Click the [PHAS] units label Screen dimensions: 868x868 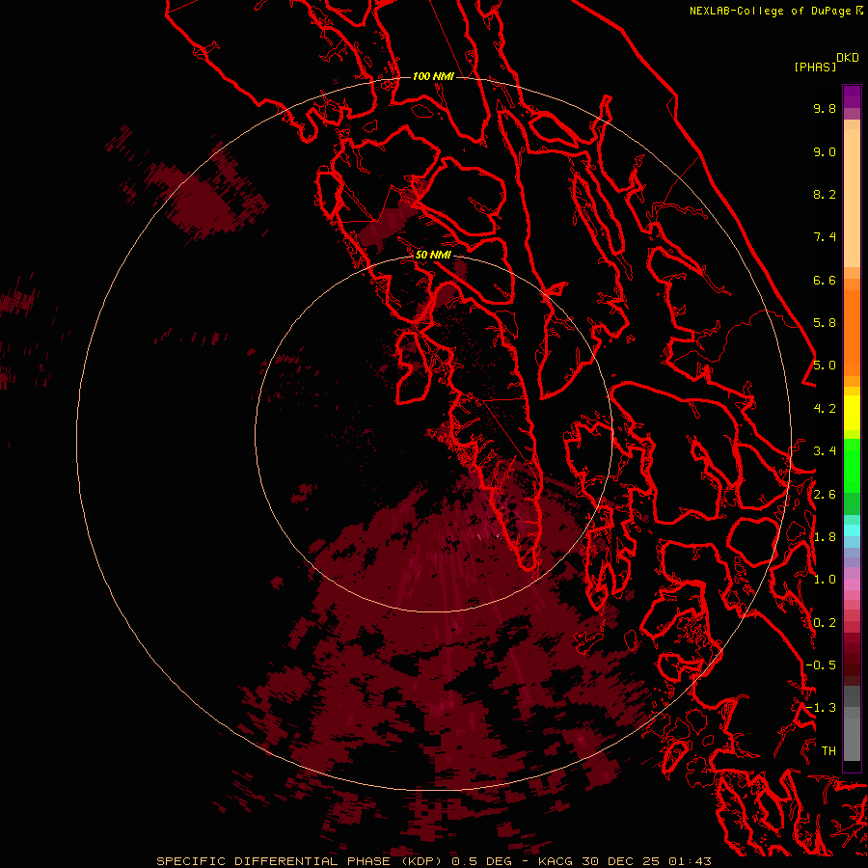pos(815,67)
